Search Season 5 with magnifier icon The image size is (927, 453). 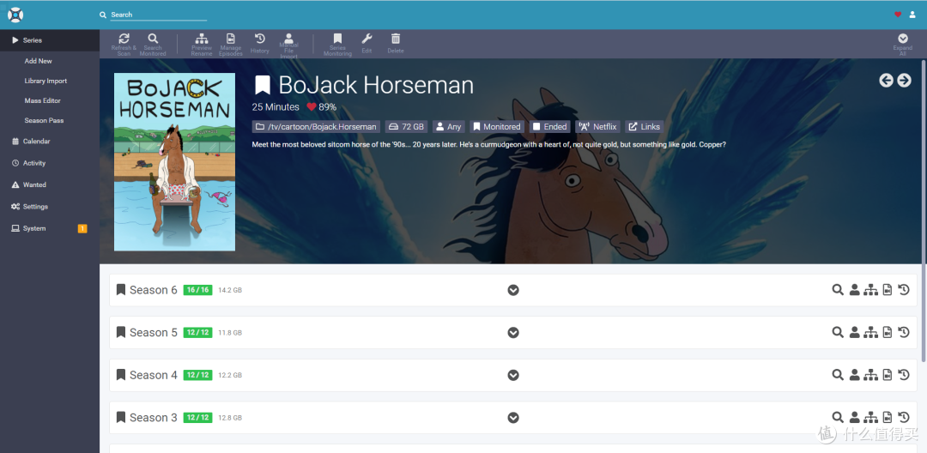(837, 332)
